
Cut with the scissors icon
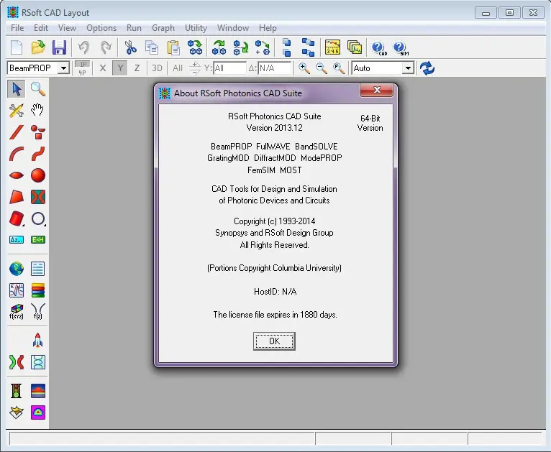click(131, 47)
